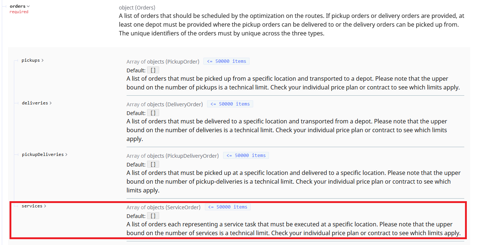Click the 'object (Orders)' type label
The width and height of the screenshot is (480, 245).
point(137,7)
